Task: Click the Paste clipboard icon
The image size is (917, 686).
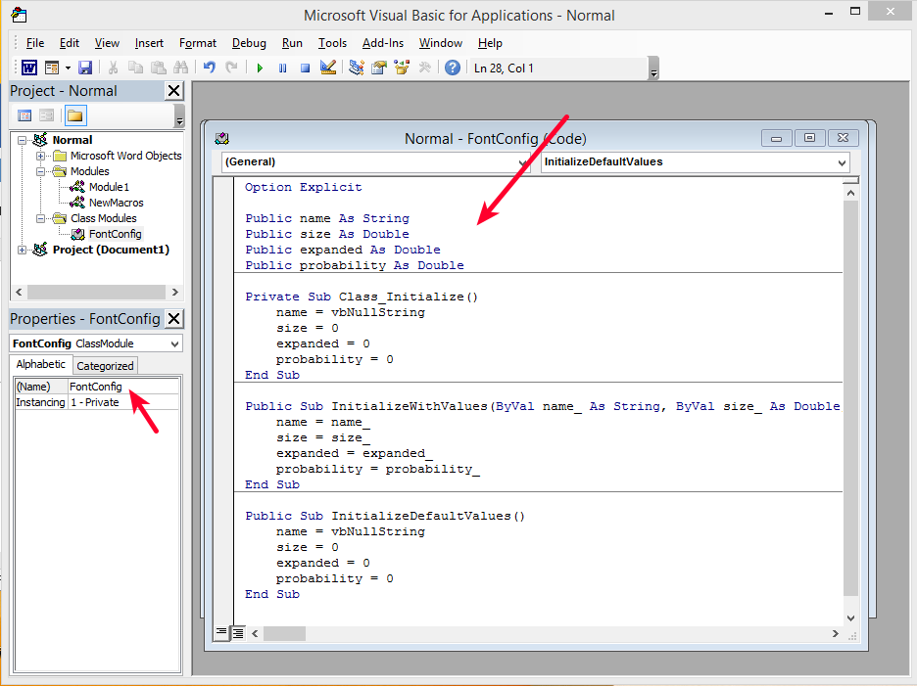Action: 158,68
